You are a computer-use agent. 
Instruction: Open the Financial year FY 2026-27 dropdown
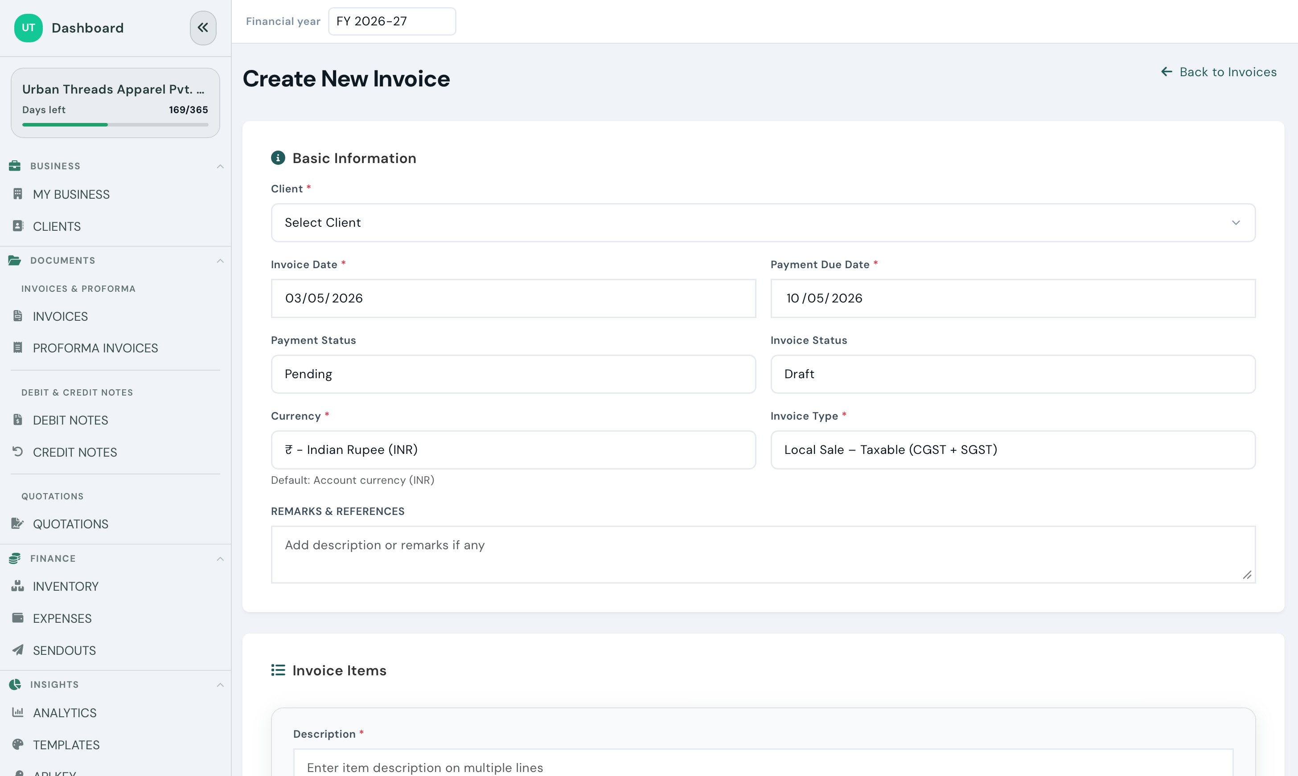392,21
